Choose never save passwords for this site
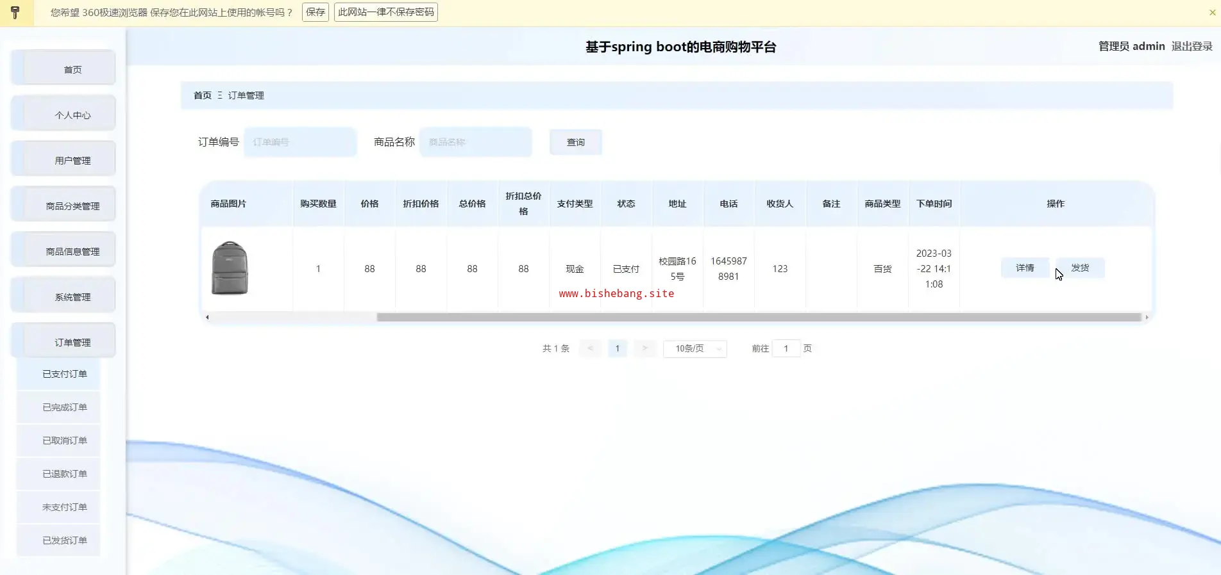Image resolution: width=1221 pixels, height=575 pixels. (385, 12)
